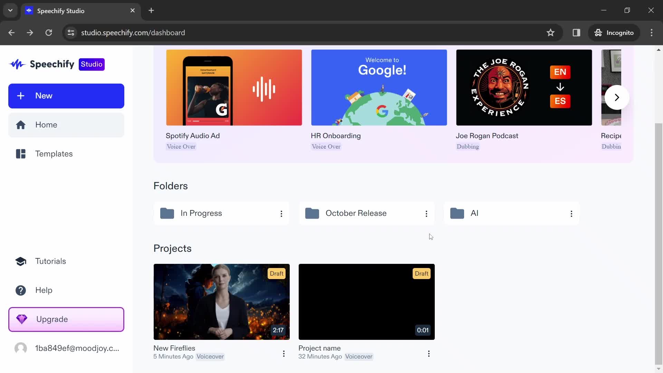Click the New project button
This screenshot has height=373, width=663.
click(66, 96)
